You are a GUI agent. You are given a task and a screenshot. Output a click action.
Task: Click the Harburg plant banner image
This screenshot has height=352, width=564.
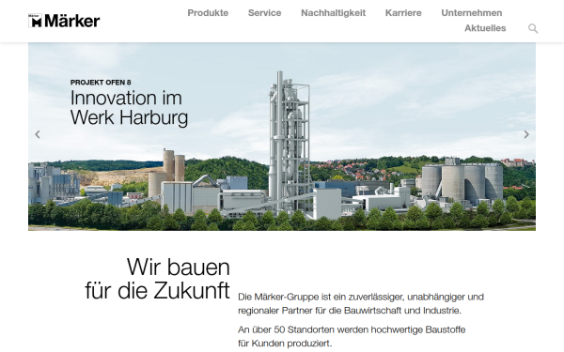[x=282, y=136]
